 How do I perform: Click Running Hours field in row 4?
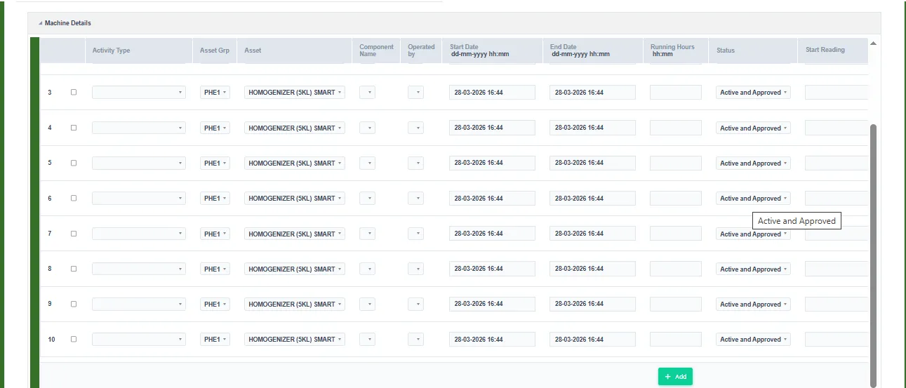coord(675,128)
